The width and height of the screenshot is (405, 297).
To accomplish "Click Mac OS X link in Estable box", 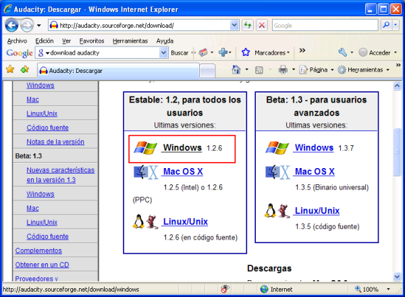I will tap(183, 171).
